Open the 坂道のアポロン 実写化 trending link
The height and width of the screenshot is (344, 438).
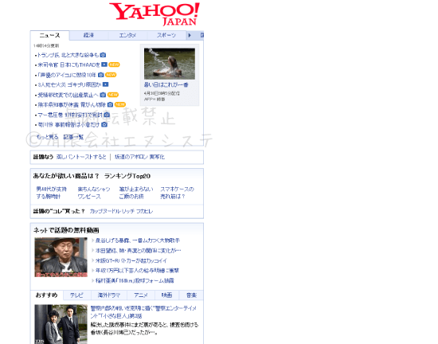click(139, 157)
